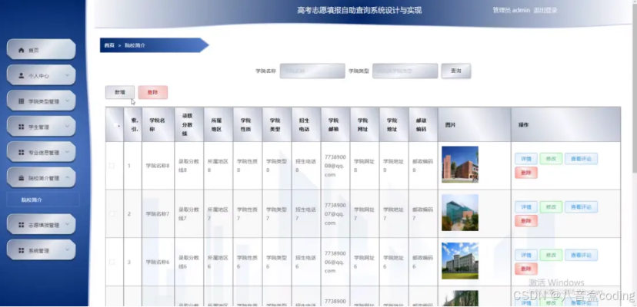Open 详情 for row 学院名称8
This screenshot has width=637, height=307.
[x=526, y=159]
